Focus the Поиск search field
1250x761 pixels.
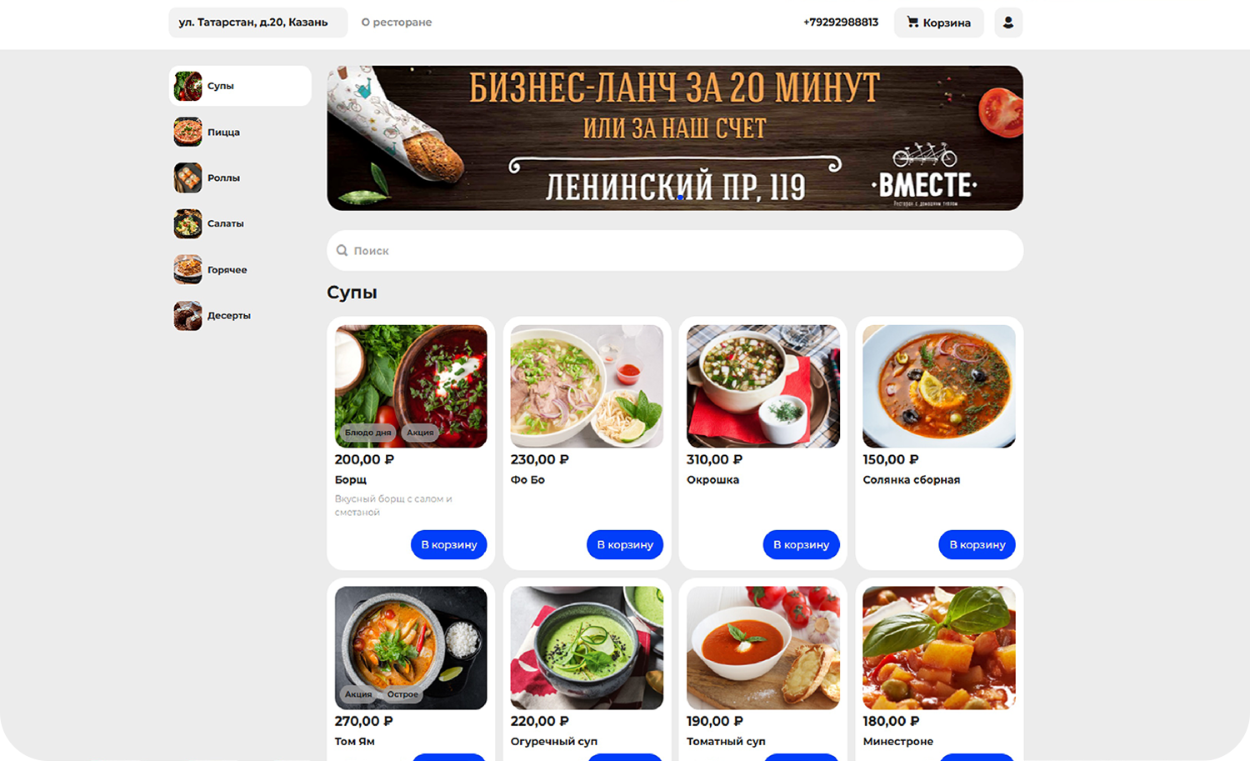coord(675,250)
